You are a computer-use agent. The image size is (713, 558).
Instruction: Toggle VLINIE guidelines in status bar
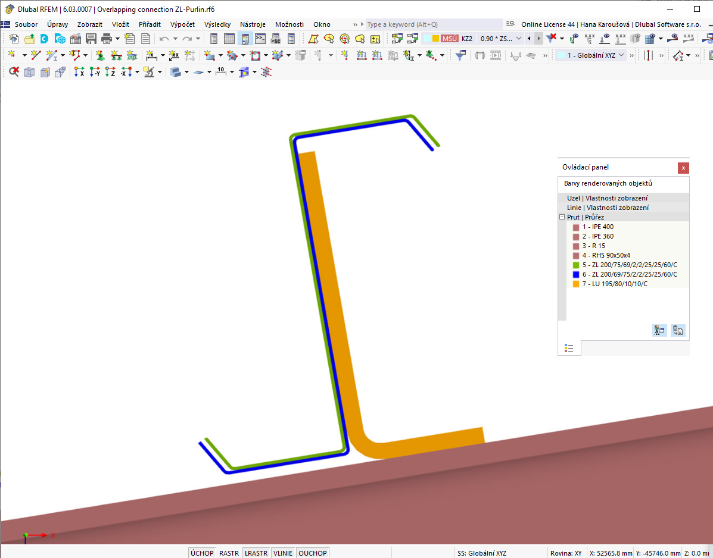[283, 553]
